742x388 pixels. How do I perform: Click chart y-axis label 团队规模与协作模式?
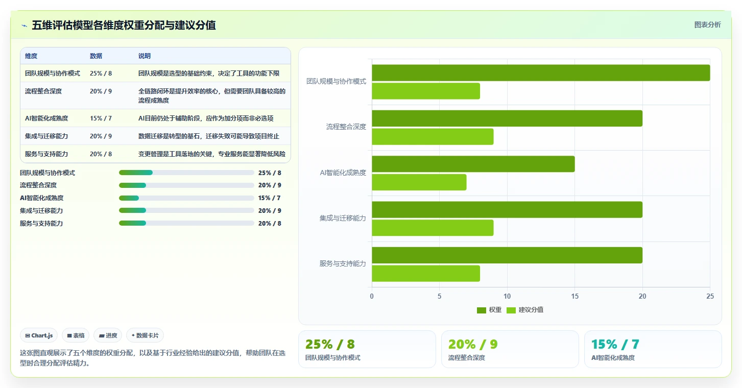coord(336,81)
